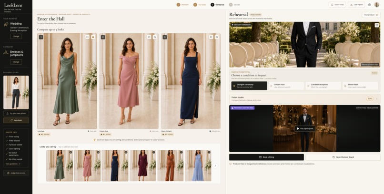Image resolution: width=384 pixels, height=194 pixels.
Task: Open View guidelines link
Action: coord(13,164)
